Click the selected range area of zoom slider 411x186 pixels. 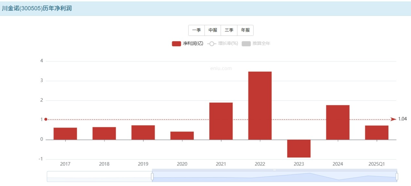click(275, 177)
